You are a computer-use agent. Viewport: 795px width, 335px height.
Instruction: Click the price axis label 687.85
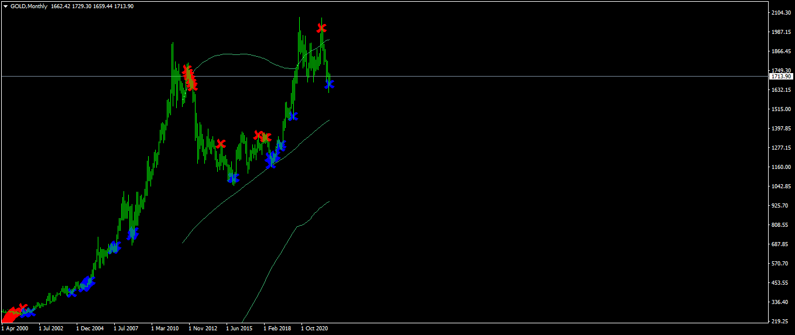pyautogui.click(x=780, y=244)
